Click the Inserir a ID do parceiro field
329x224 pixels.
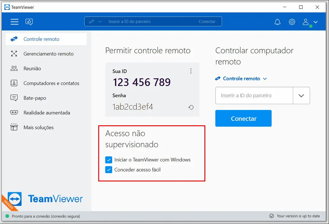[x=254, y=95]
